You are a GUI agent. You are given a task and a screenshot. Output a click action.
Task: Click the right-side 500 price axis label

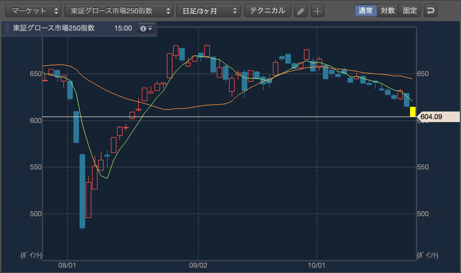423,214
